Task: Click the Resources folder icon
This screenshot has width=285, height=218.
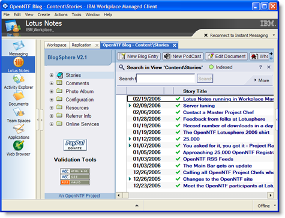Action: 59,107
